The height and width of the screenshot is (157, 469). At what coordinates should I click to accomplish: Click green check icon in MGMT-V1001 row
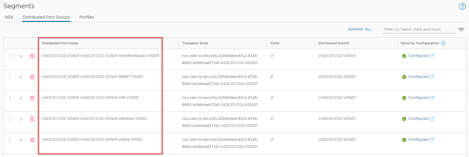click(404, 77)
